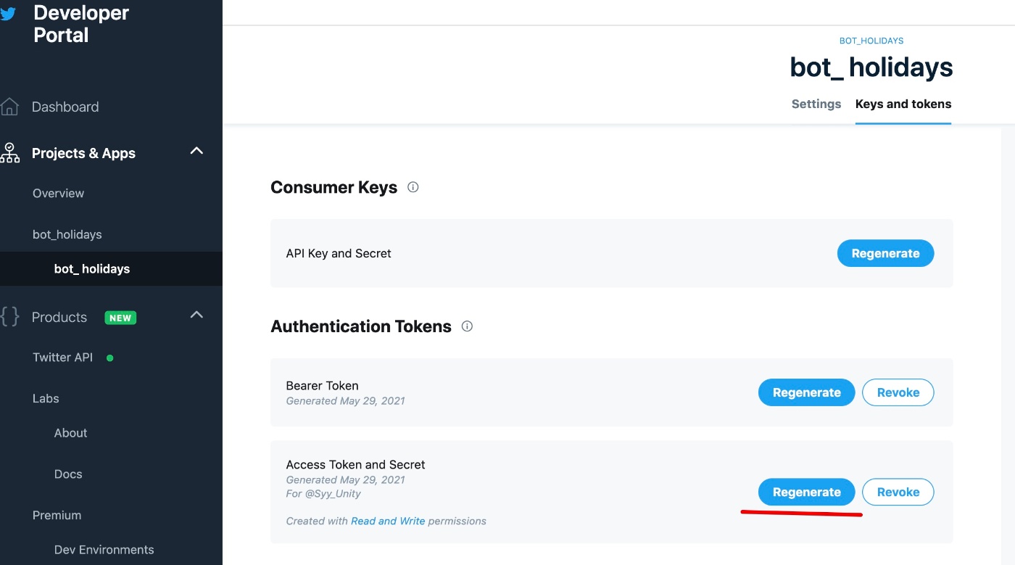This screenshot has width=1015, height=565.
Task: Click the Dashboard home icon
Action: click(9, 107)
